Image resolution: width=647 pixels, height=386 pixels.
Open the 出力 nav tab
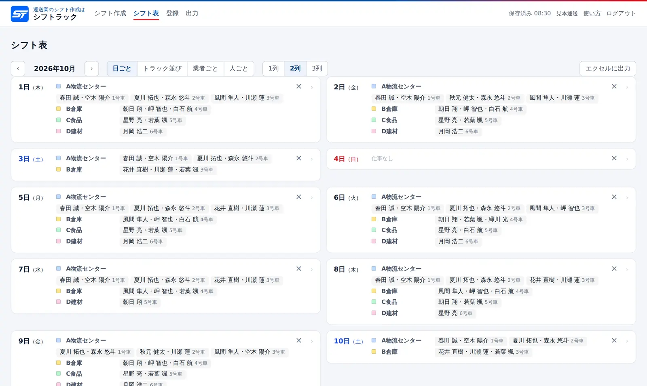pos(192,13)
